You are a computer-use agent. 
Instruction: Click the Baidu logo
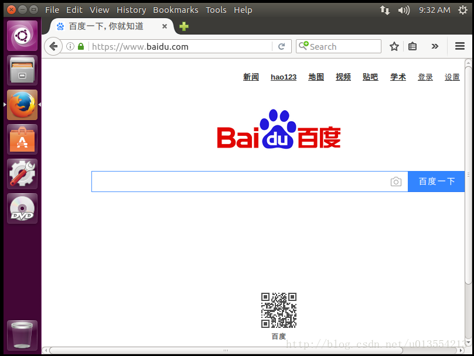click(x=279, y=129)
